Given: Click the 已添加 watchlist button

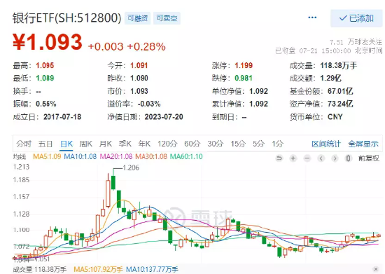Looking at the screenshot, I should (356, 18).
